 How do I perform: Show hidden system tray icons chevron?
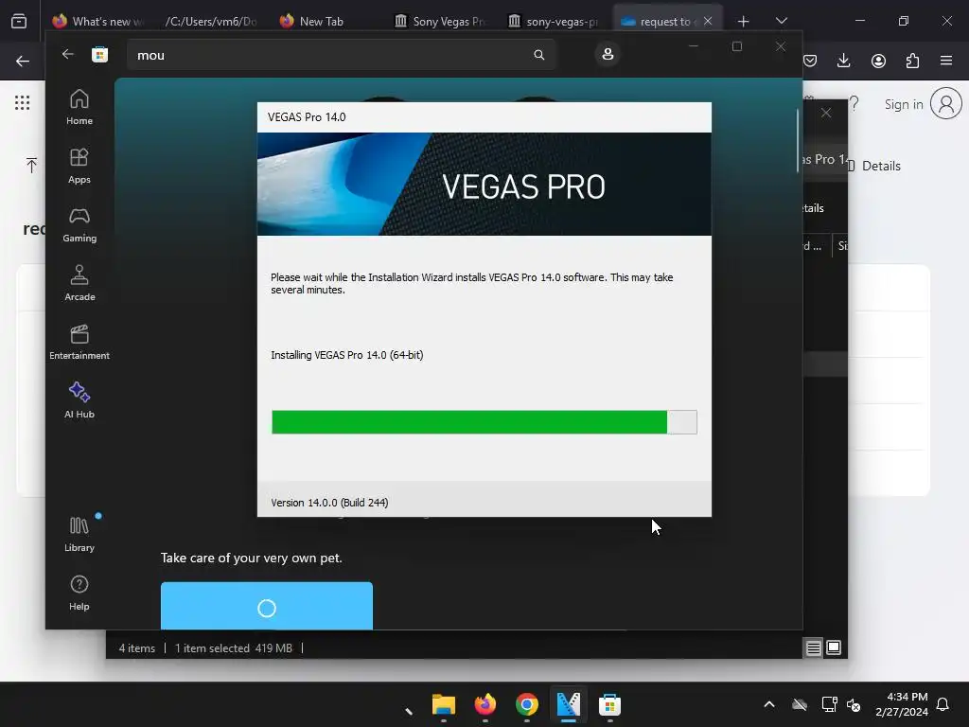click(x=769, y=704)
